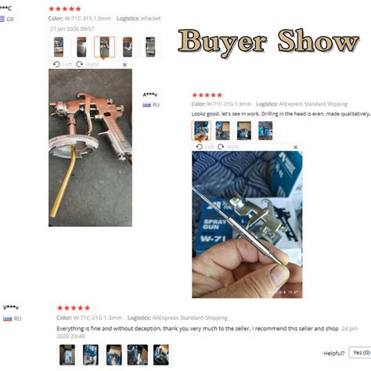
Task: Select first highlighted thumbnail in A***v review
Action: pyautogui.click(x=201, y=131)
